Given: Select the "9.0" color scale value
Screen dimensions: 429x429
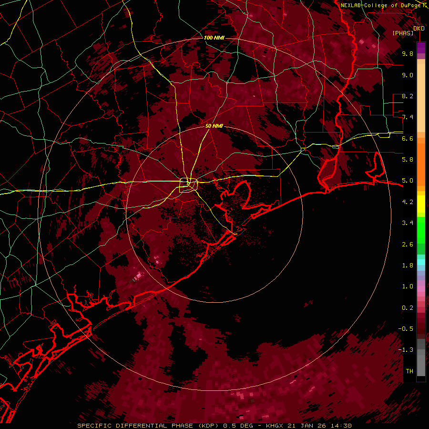Looking at the screenshot, I should (x=408, y=75).
